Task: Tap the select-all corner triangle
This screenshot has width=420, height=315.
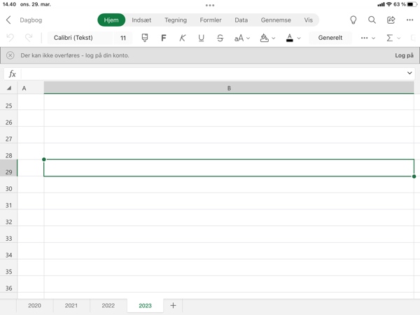Action: 9,88
